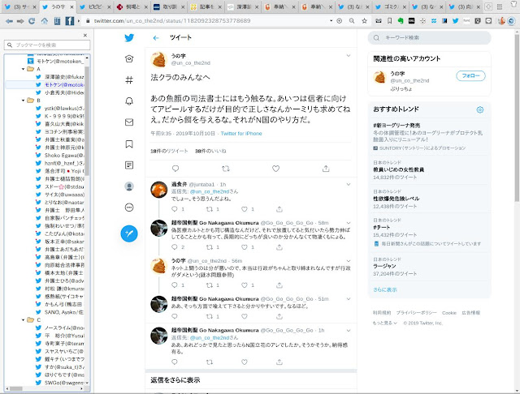Click the back arrow beside ツイート
The width and height of the screenshot is (520, 394).
pyautogui.click(x=156, y=38)
